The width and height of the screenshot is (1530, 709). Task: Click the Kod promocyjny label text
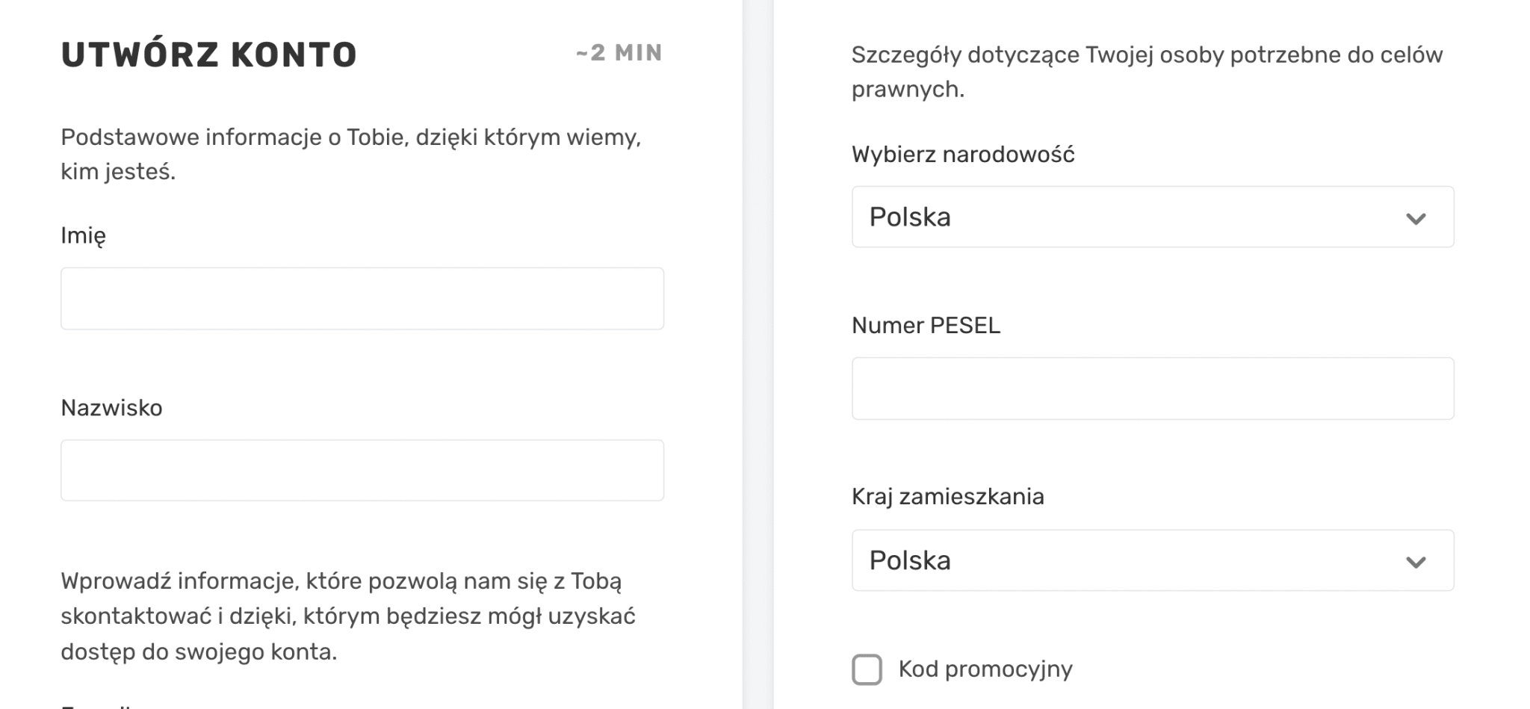985,669
